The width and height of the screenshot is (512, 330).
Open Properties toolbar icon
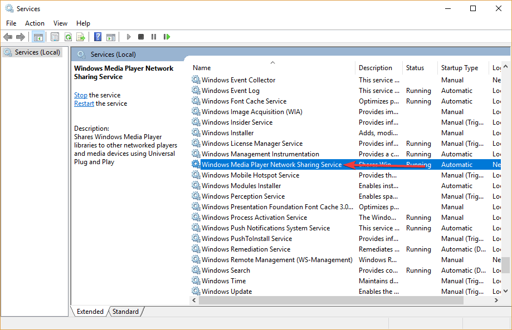55,37
